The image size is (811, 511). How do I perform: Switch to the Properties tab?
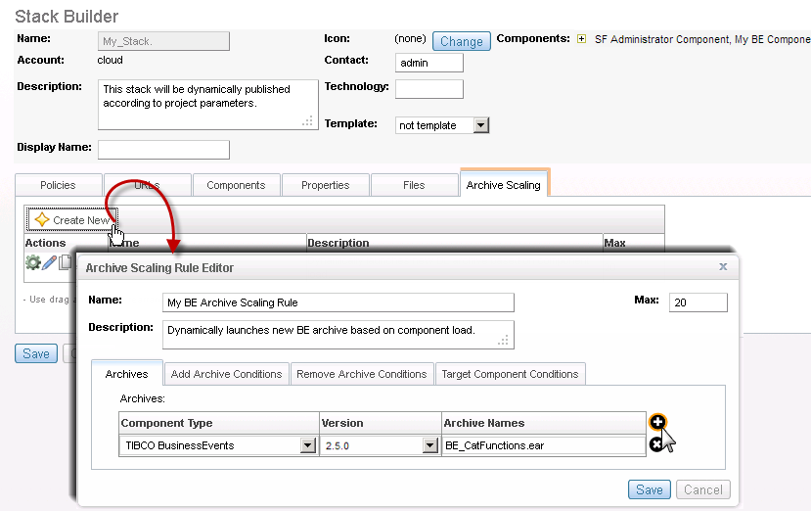[326, 185]
